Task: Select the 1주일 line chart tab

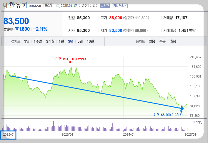Action: pos(38,41)
